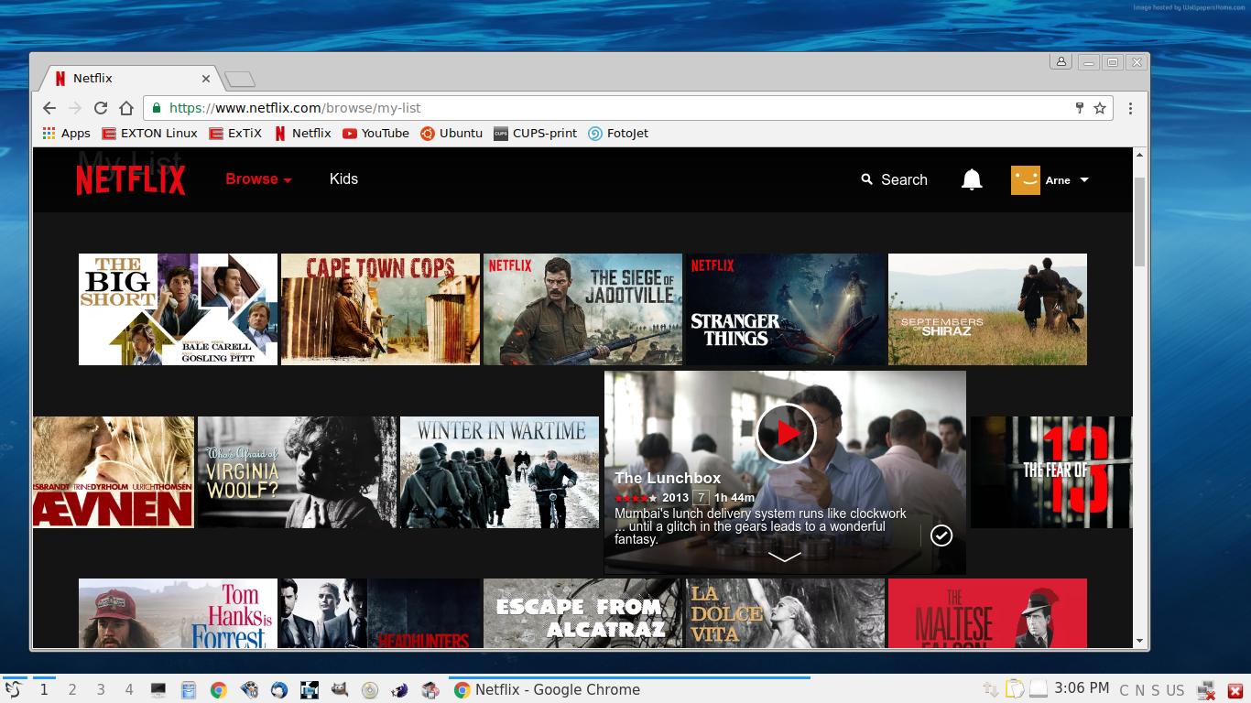Launch Thunderbird from the taskbar
Viewport: 1251px width, 703px height.
[279, 690]
